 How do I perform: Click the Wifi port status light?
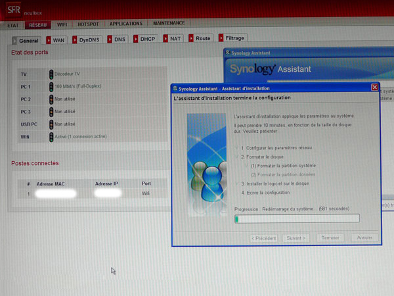51,137
